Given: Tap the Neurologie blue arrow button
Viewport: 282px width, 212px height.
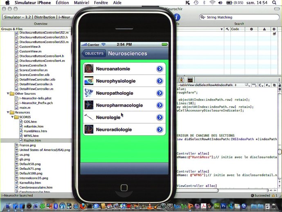Looking at the screenshot, I should tap(160, 117).
